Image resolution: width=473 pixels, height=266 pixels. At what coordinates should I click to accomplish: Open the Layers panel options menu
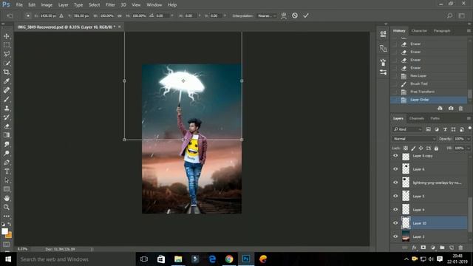[x=469, y=118]
